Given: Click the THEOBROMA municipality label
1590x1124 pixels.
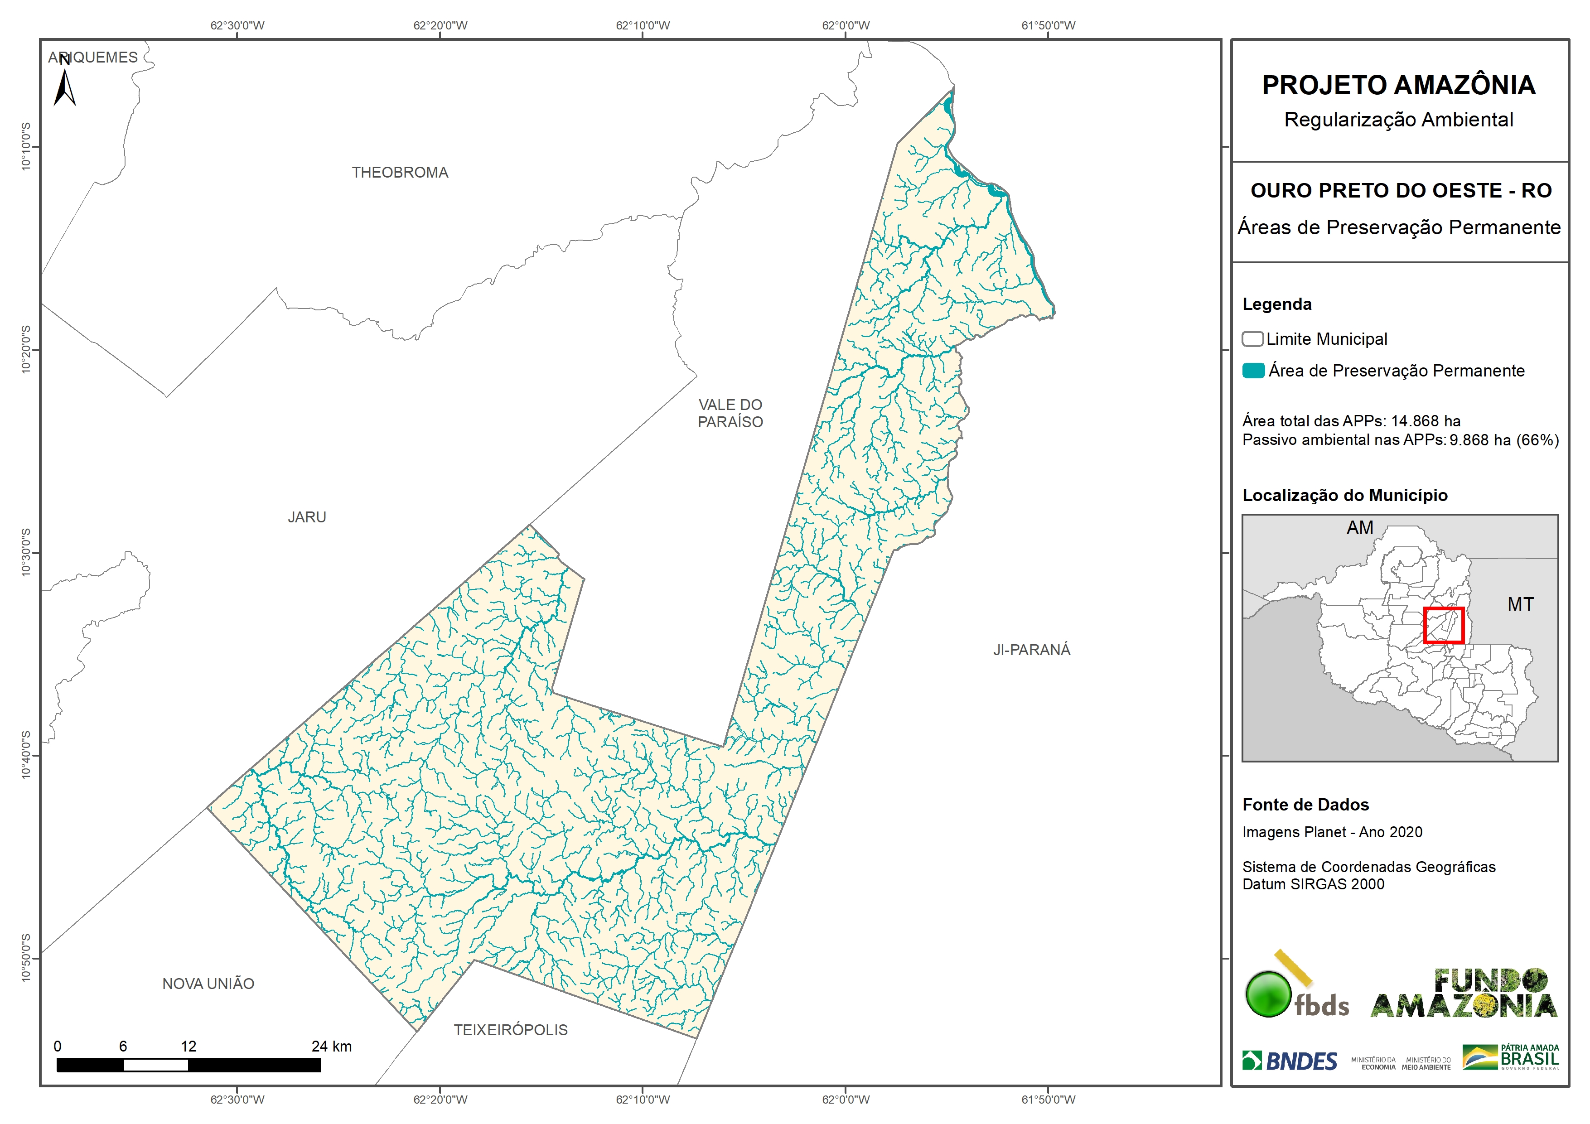Looking at the screenshot, I should pos(400,173).
